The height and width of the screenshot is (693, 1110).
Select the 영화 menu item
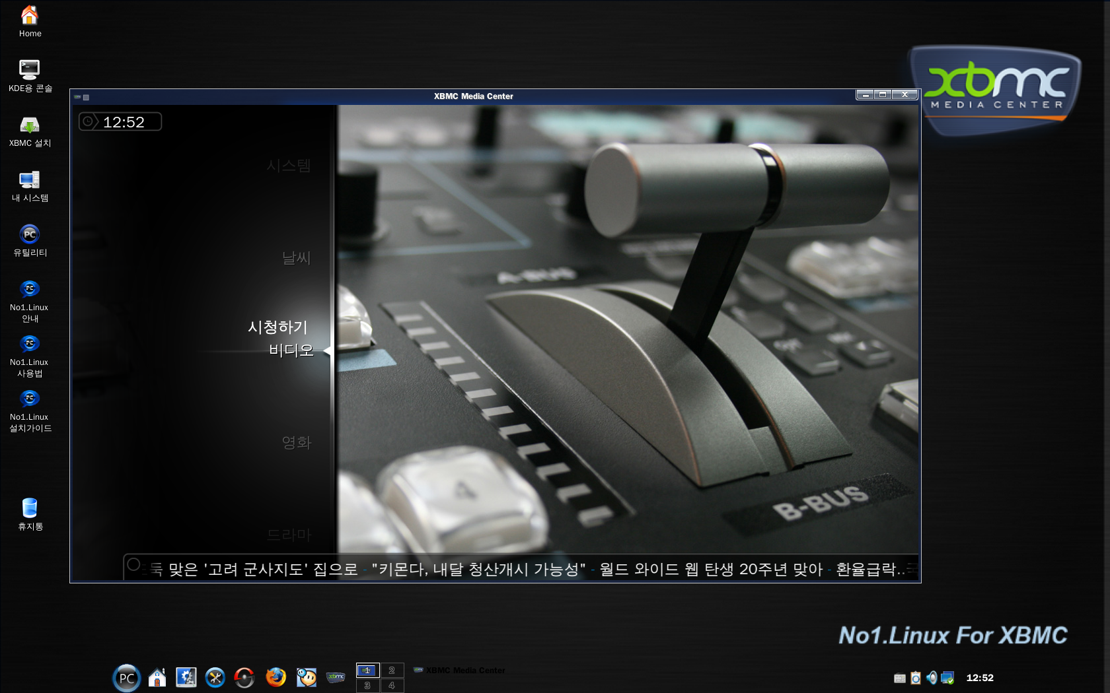297,443
